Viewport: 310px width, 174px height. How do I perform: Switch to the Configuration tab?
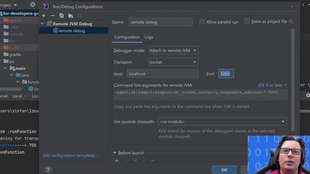coord(127,37)
